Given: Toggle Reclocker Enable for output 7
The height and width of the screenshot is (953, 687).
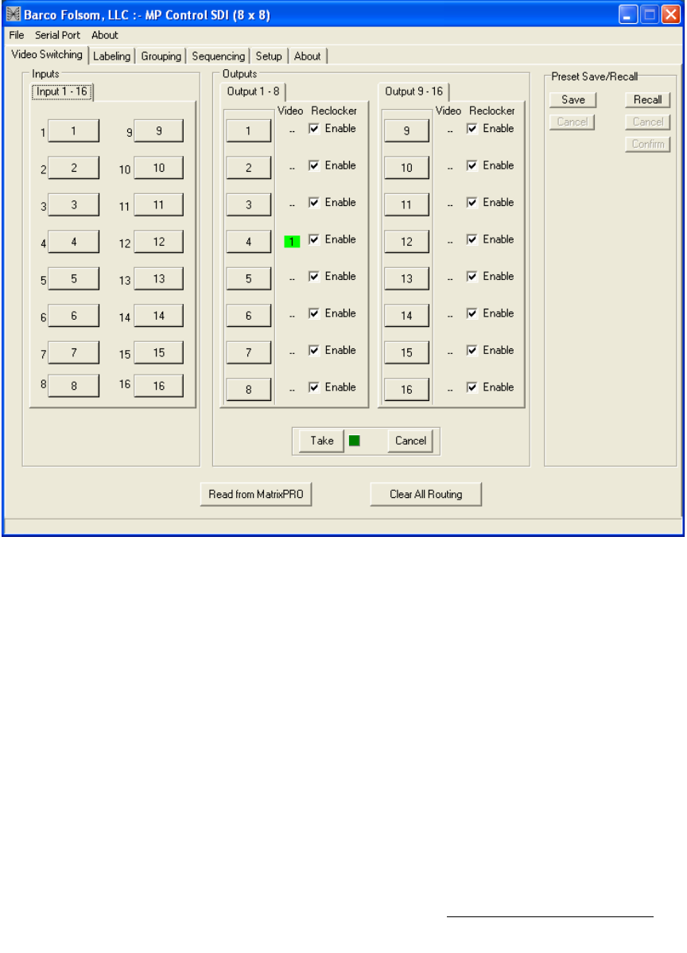Looking at the screenshot, I should pyautogui.click(x=314, y=350).
